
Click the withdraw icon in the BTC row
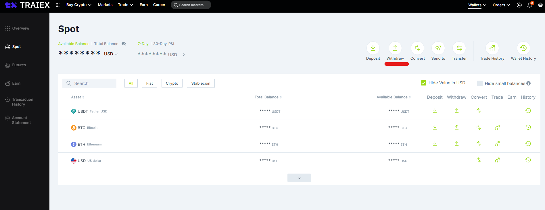tap(457, 127)
